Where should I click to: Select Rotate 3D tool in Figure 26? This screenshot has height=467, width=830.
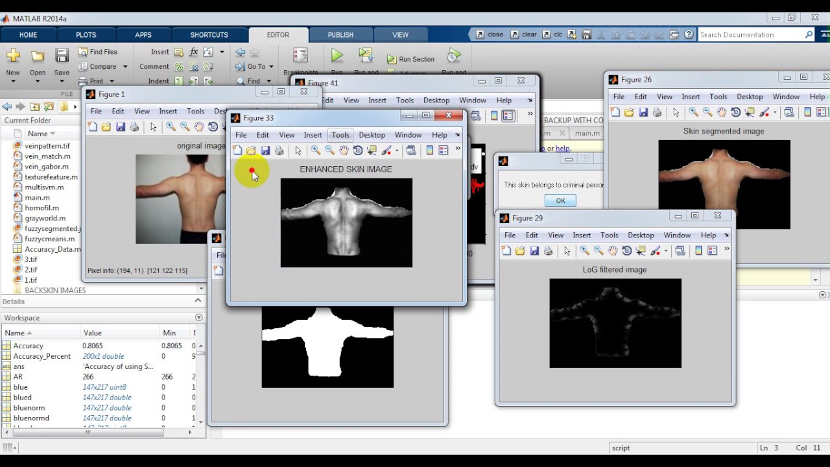pos(736,112)
